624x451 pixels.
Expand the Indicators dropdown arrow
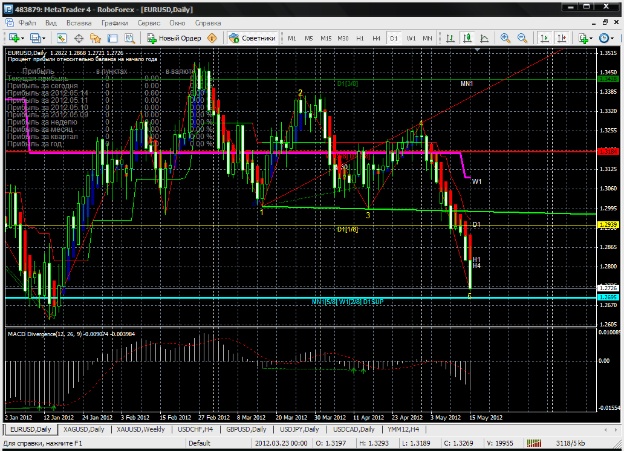tap(591, 39)
